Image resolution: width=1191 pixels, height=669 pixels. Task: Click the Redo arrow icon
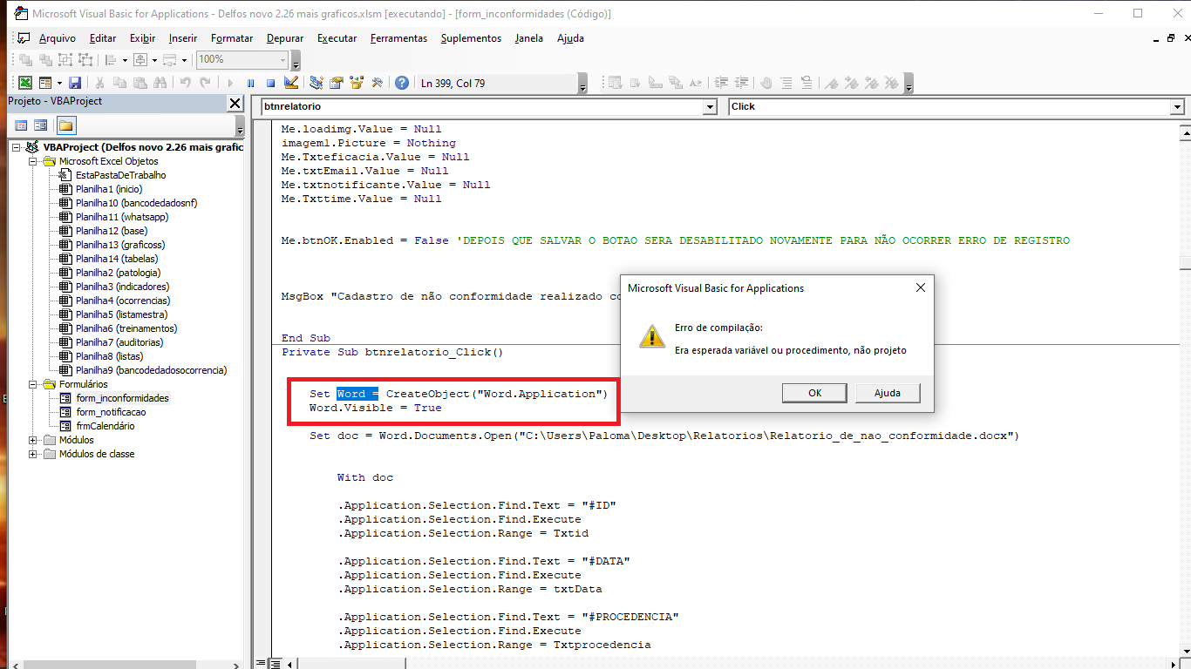pos(206,83)
